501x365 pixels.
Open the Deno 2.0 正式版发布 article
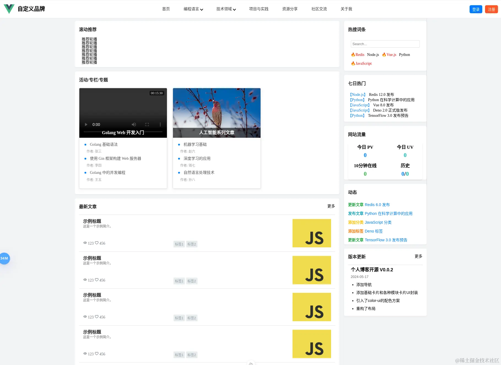pos(390,110)
